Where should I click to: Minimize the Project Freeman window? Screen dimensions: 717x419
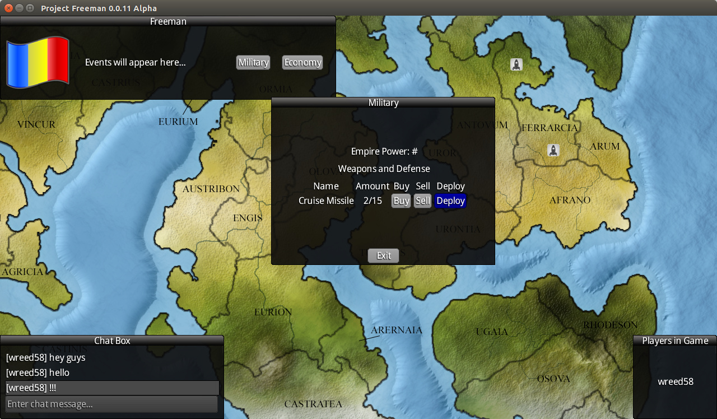click(20, 8)
